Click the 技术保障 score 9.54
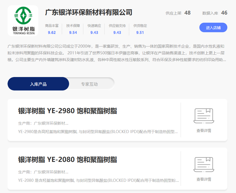The height and width of the screenshot is (193, 236). click(73, 32)
